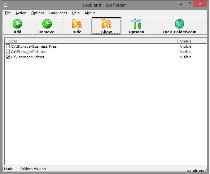
Task: Open the Options tools icon in toolbar
Action: (x=136, y=24)
